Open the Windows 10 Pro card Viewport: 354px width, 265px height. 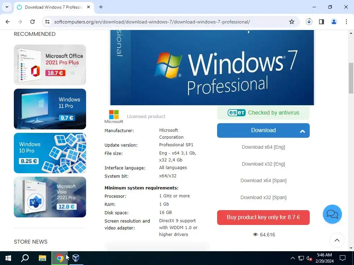(x=50, y=153)
